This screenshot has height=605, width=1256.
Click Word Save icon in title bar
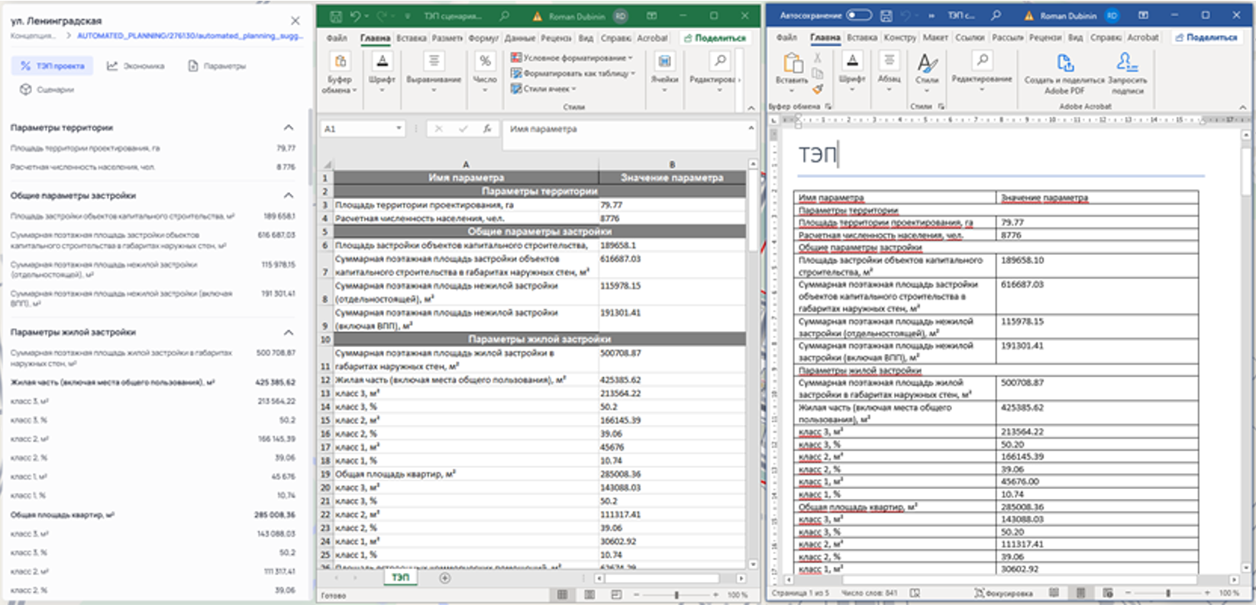886,15
